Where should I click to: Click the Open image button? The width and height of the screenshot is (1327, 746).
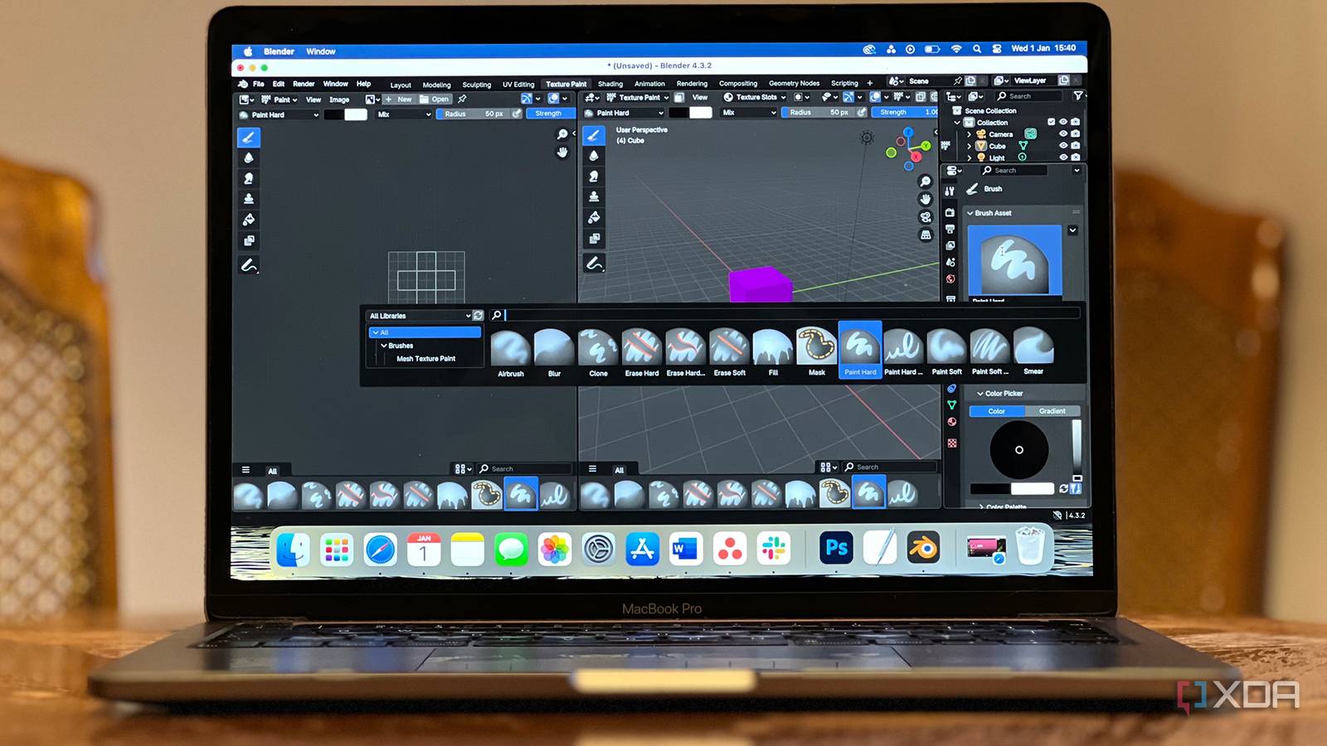[x=435, y=99]
